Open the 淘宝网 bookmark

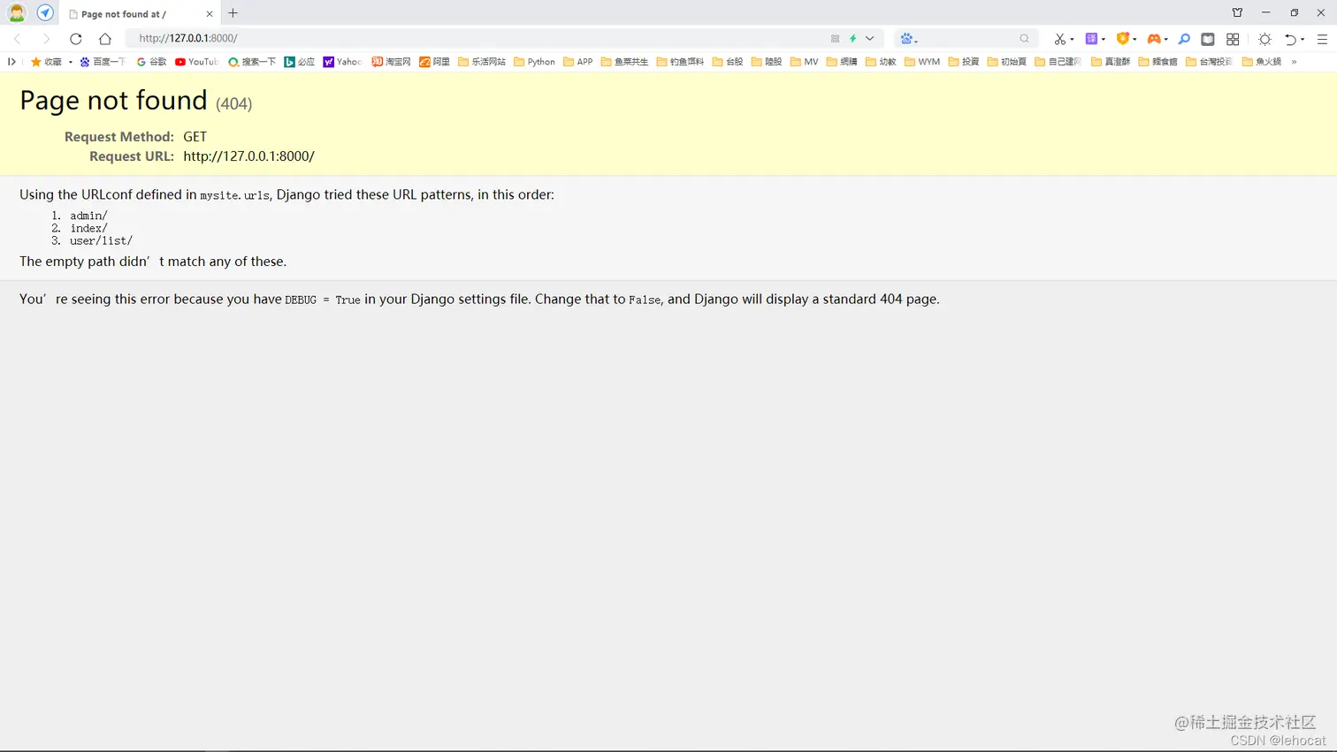click(391, 62)
